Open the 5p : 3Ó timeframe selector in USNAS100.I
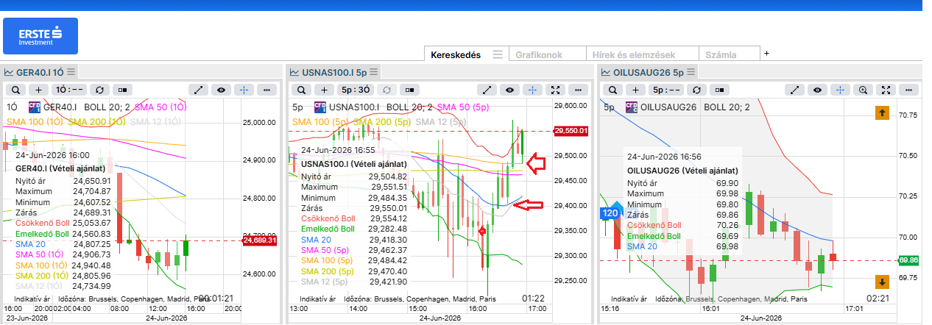Screen dimensions: 932x325 coord(356,90)
